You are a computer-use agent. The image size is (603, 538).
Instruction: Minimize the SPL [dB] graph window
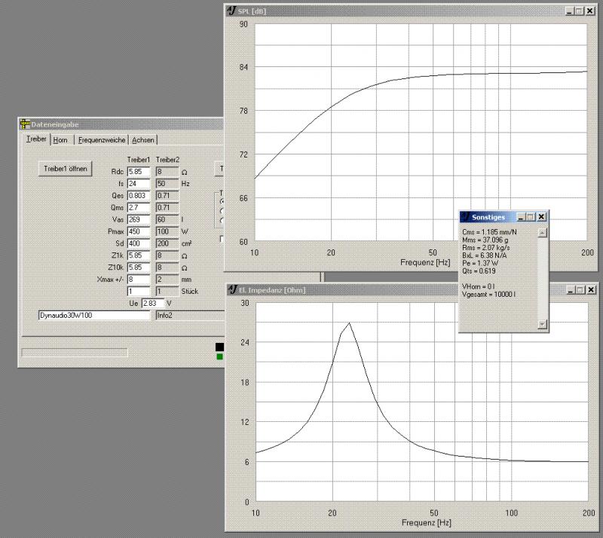click(x=568, y=11)
